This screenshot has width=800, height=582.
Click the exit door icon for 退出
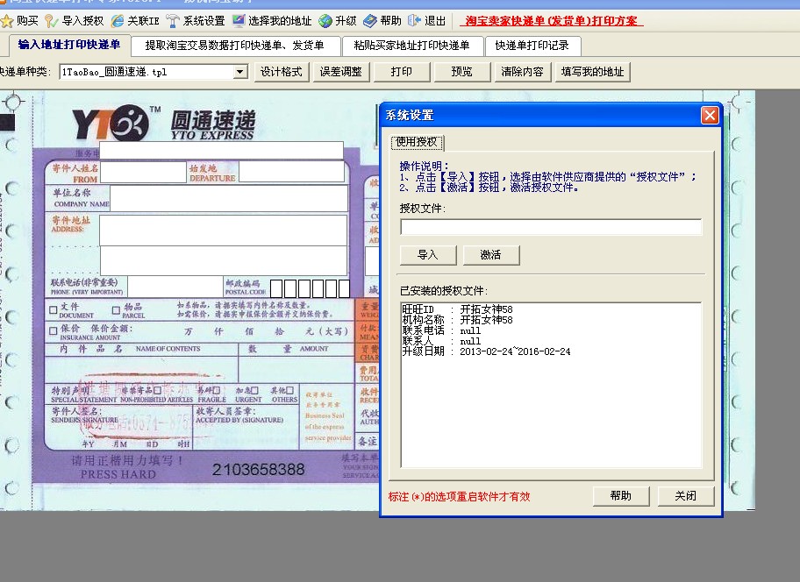pyautogui.click(x=414, y=21)
